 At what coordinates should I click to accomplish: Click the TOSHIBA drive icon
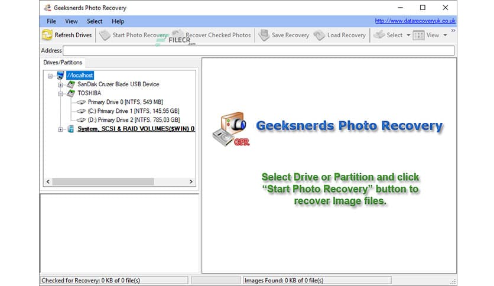71,93
